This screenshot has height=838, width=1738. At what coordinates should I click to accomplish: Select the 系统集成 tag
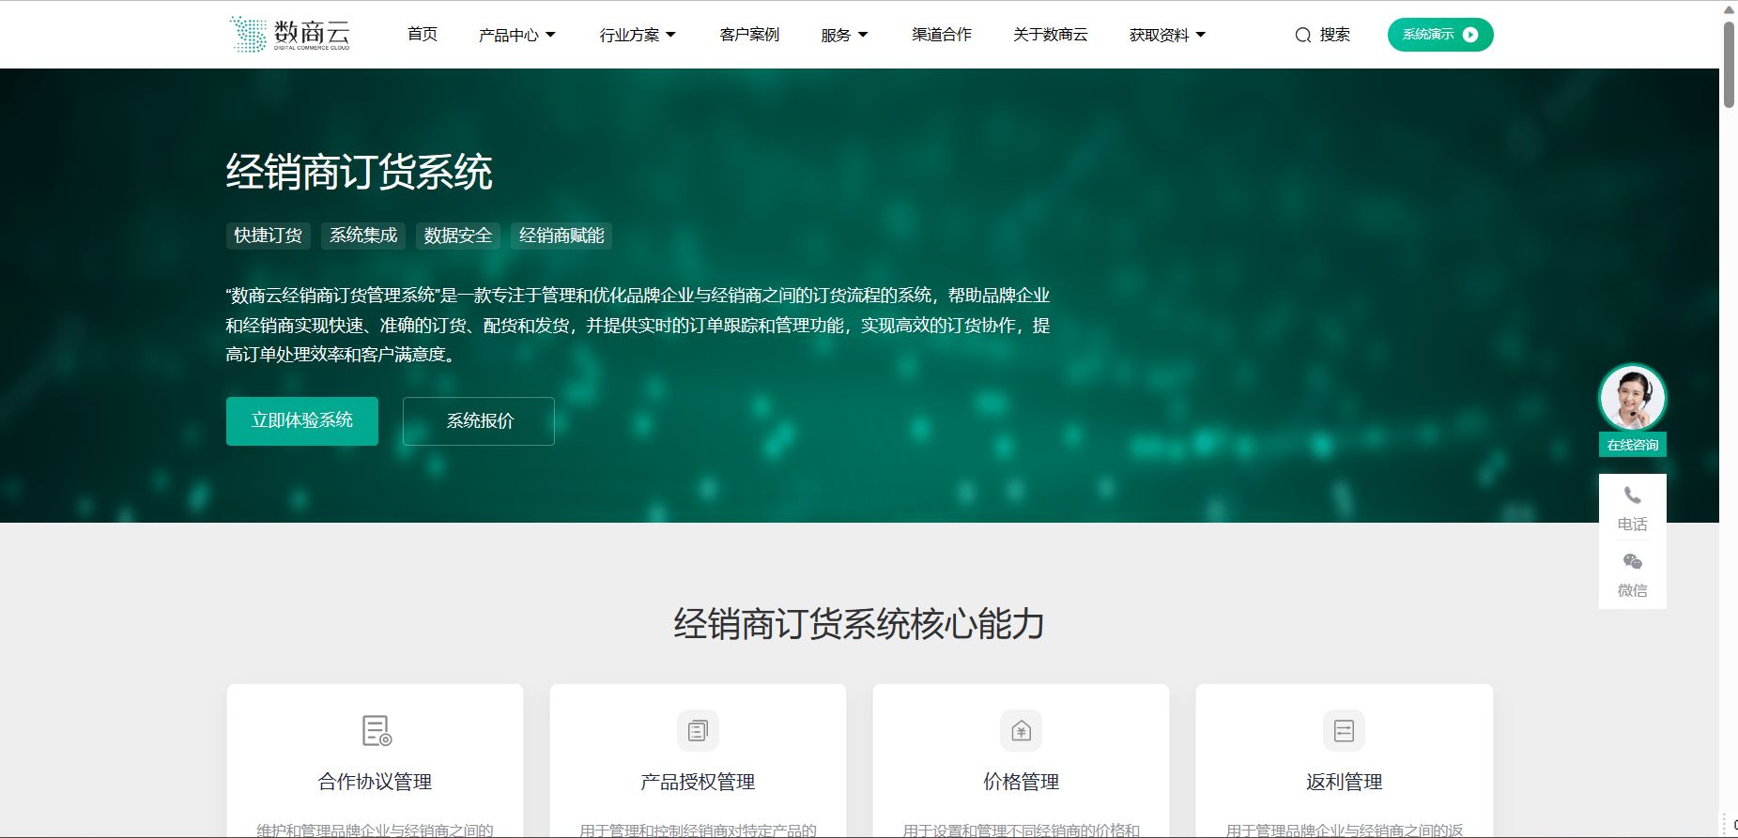(x=363, y=236)
